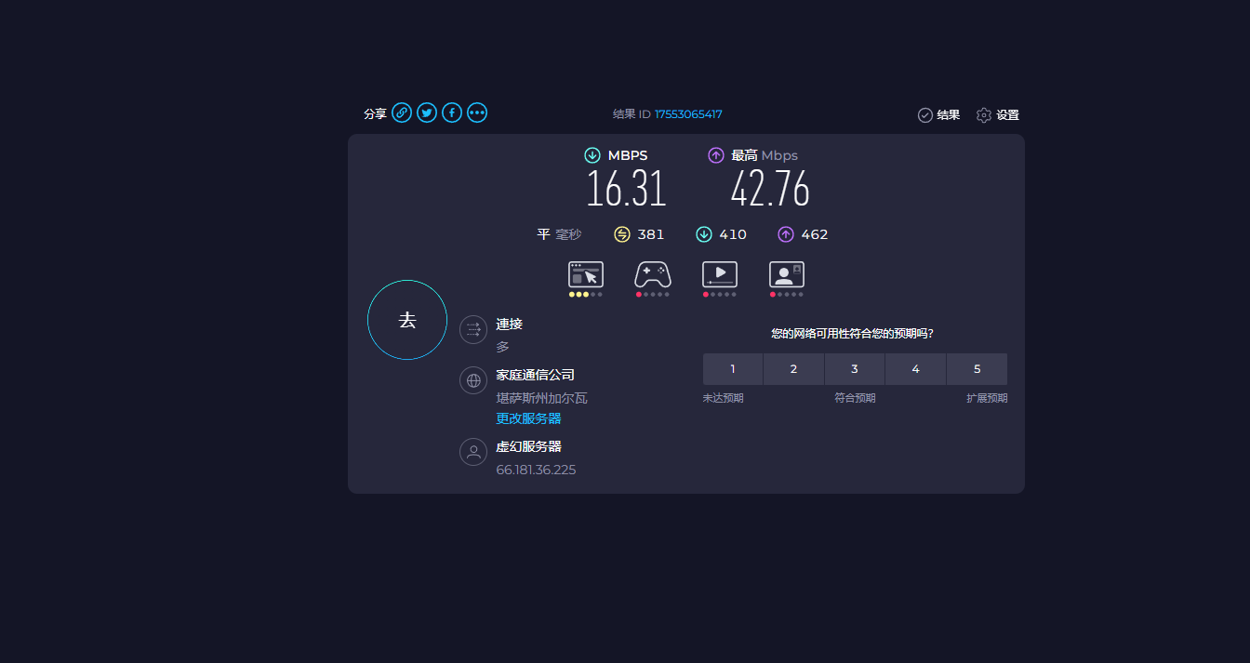Image resolution: width=1250 pixels, height=663 pixels.
Task: Click the user icon beside 虚幻服务器
Action: tap(473, 452)
